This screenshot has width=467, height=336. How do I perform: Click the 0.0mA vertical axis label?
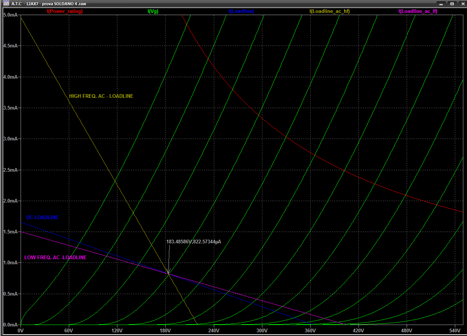(10, 325)
